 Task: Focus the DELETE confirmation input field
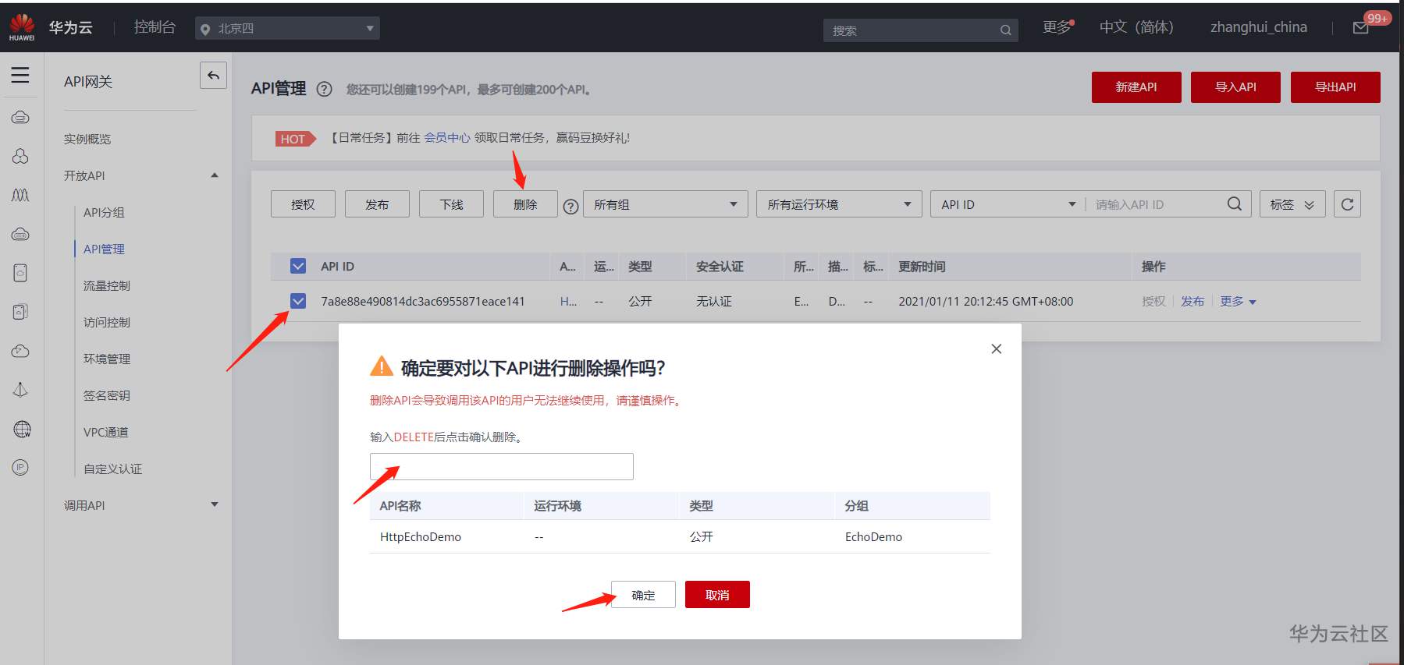pos(502,466)
